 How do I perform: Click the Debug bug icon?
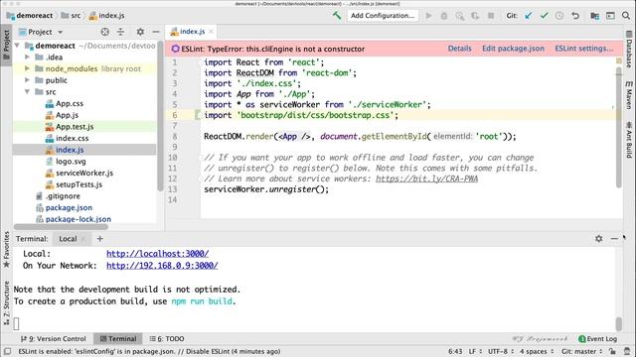(444, 16)
